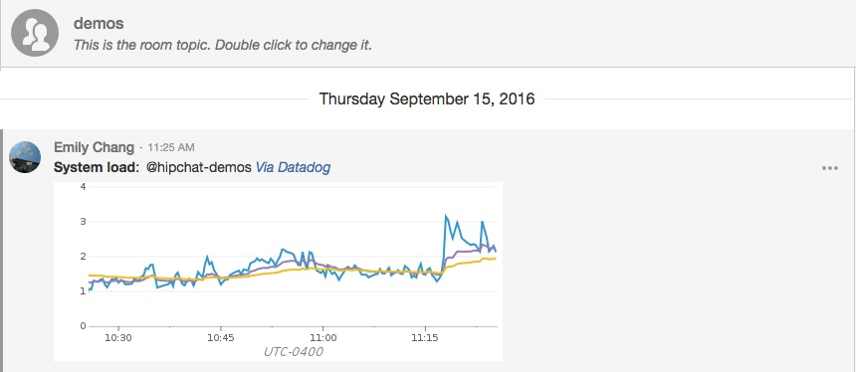Click the @hipchat-demos mention
The image size is (856, 372).
pos(199,168)
